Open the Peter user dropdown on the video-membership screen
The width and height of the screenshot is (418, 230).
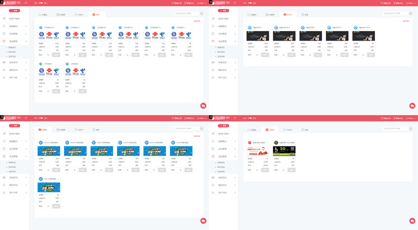(x=411, y=3)
